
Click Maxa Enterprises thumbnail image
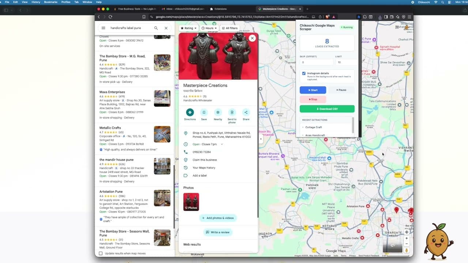coord(162,99)
